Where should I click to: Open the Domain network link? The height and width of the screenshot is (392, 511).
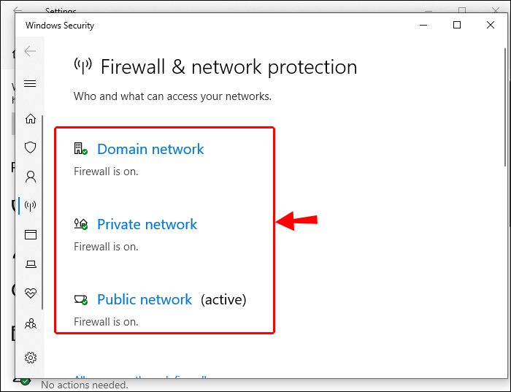(x=150, y=149)
